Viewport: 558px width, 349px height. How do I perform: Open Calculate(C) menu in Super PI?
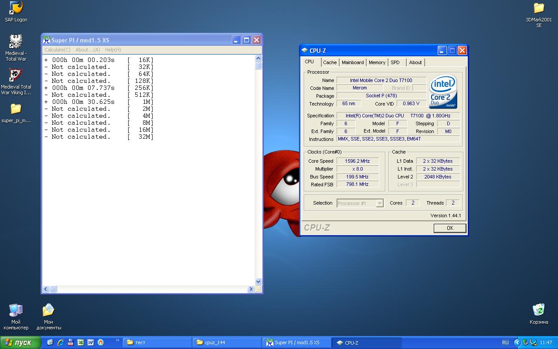[58, 50]
